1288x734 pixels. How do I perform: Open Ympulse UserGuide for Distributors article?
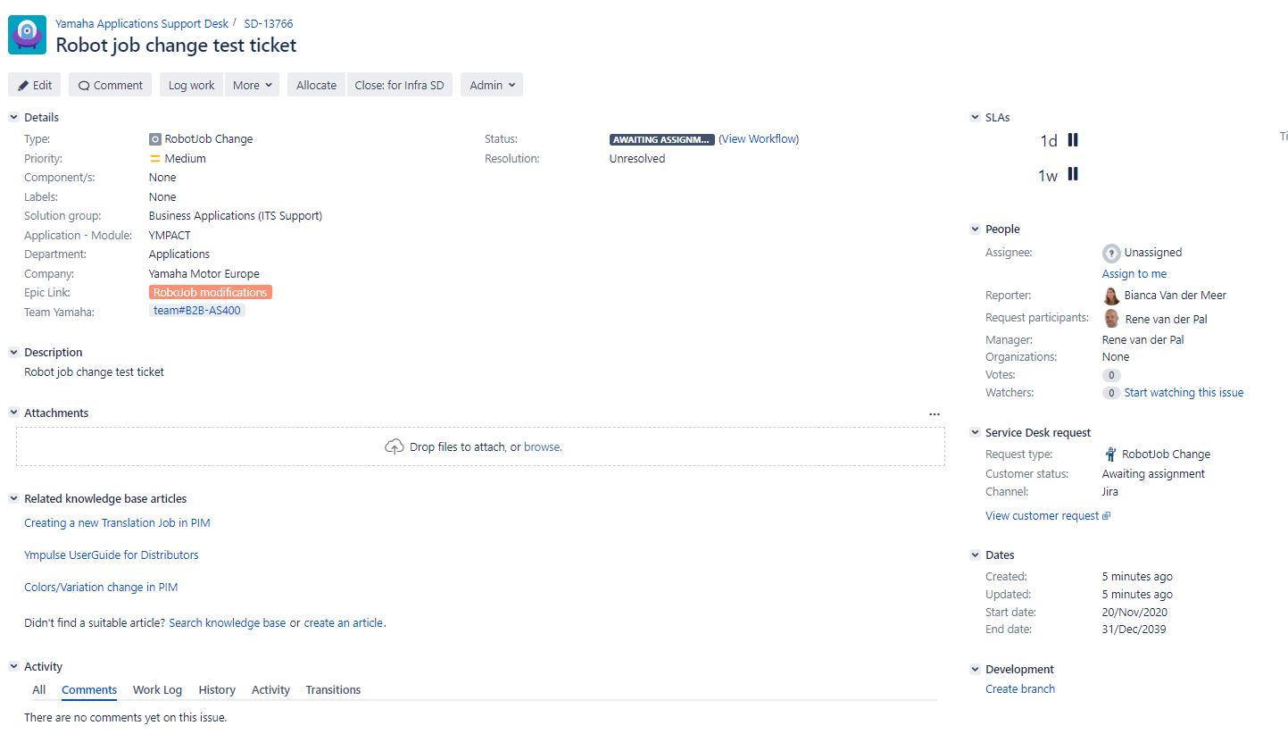pos(112,555)
